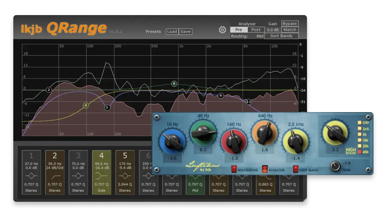Load a preset in QRange
387x217 pixels.
click(172, 31)
